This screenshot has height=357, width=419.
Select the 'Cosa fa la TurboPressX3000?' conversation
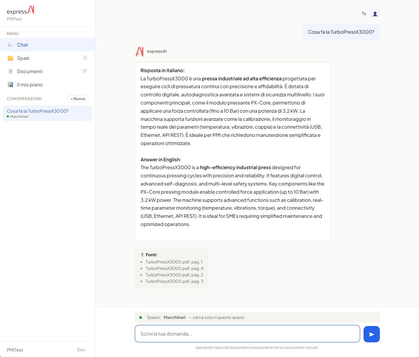click(38, 111)
